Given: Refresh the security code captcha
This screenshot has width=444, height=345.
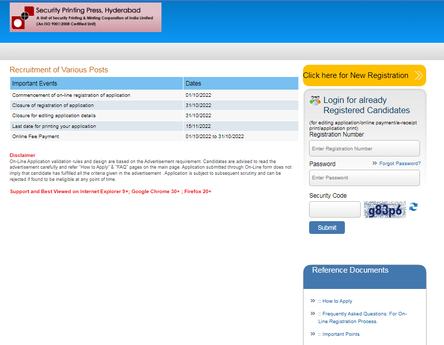Looking at the screenshot, I should click(413, 207).
